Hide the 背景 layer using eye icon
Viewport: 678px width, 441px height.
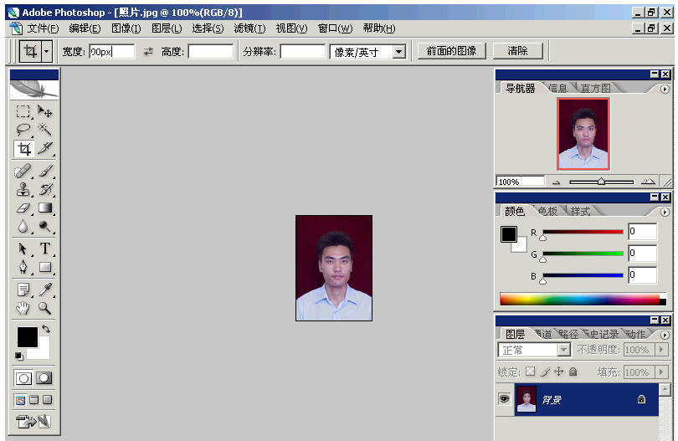[504, 400]
